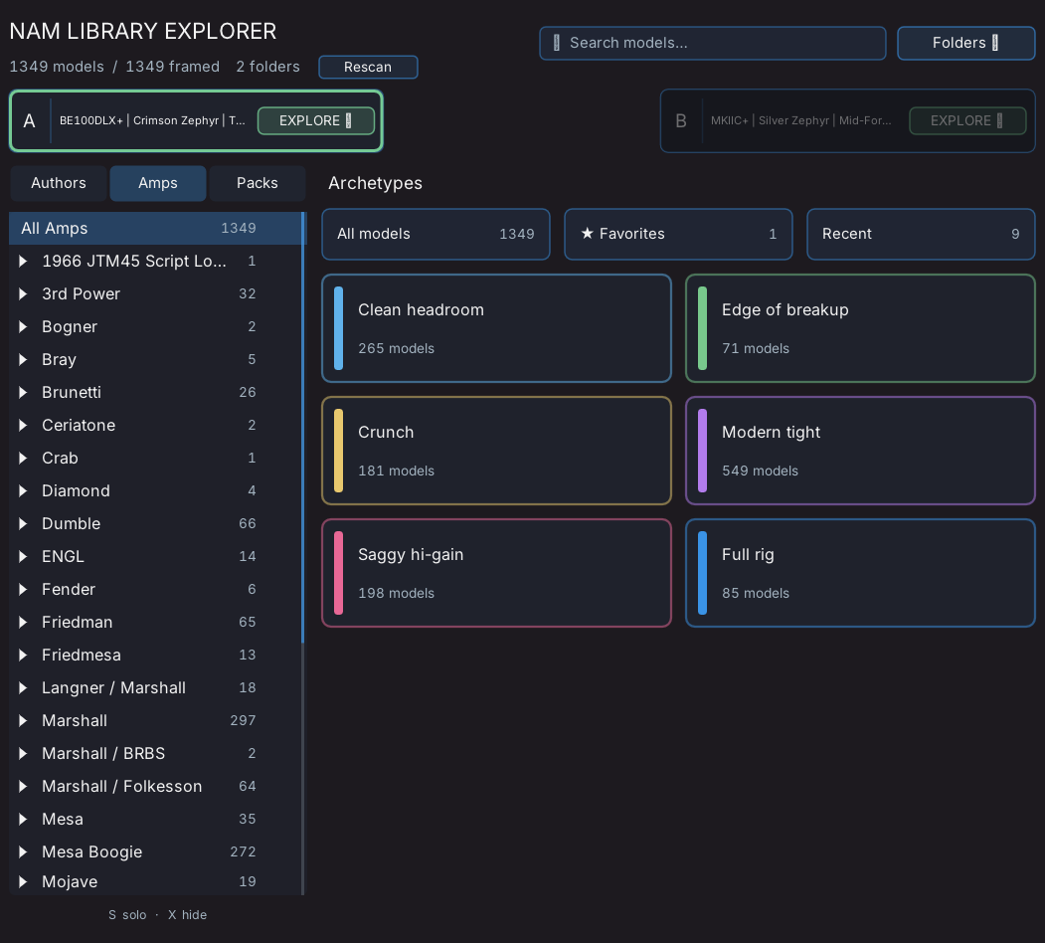
Task: Click the icon on the Folders button
Action: click(x=995, y=43)
